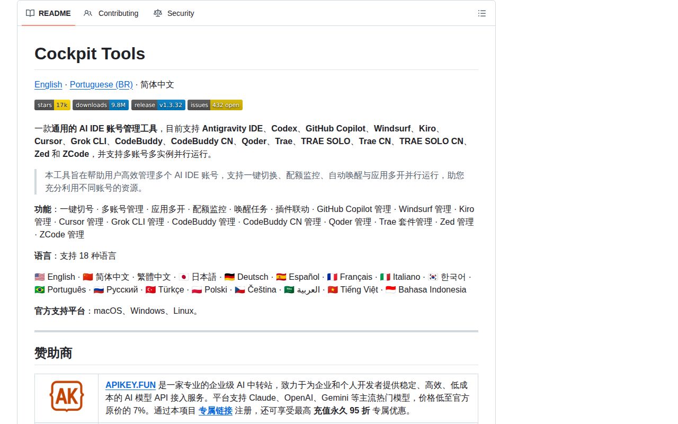Click the word Polski

[216, 289]
